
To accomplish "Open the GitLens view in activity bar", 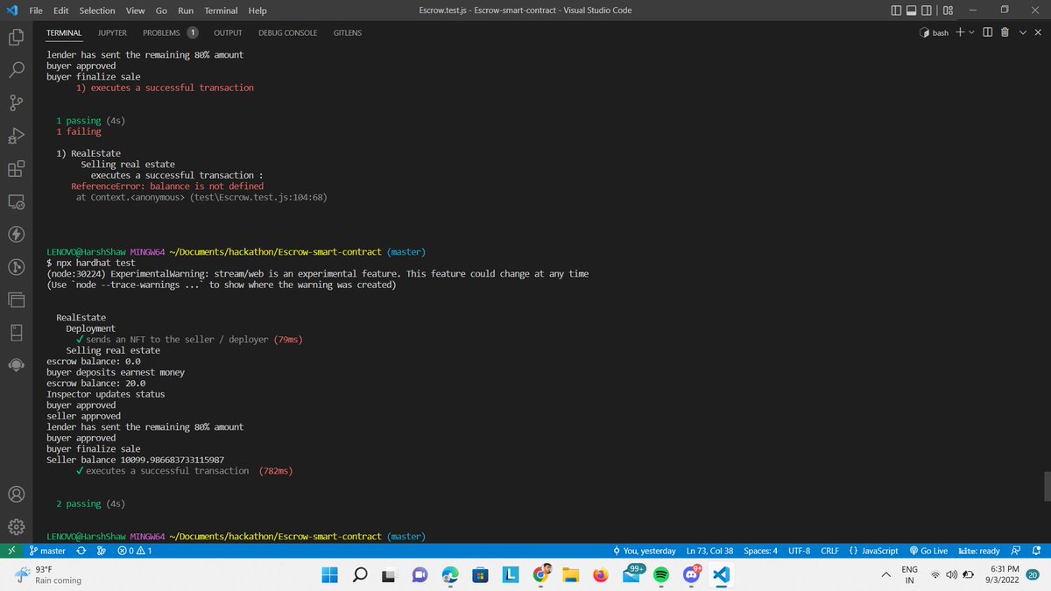I will point(16,266).
